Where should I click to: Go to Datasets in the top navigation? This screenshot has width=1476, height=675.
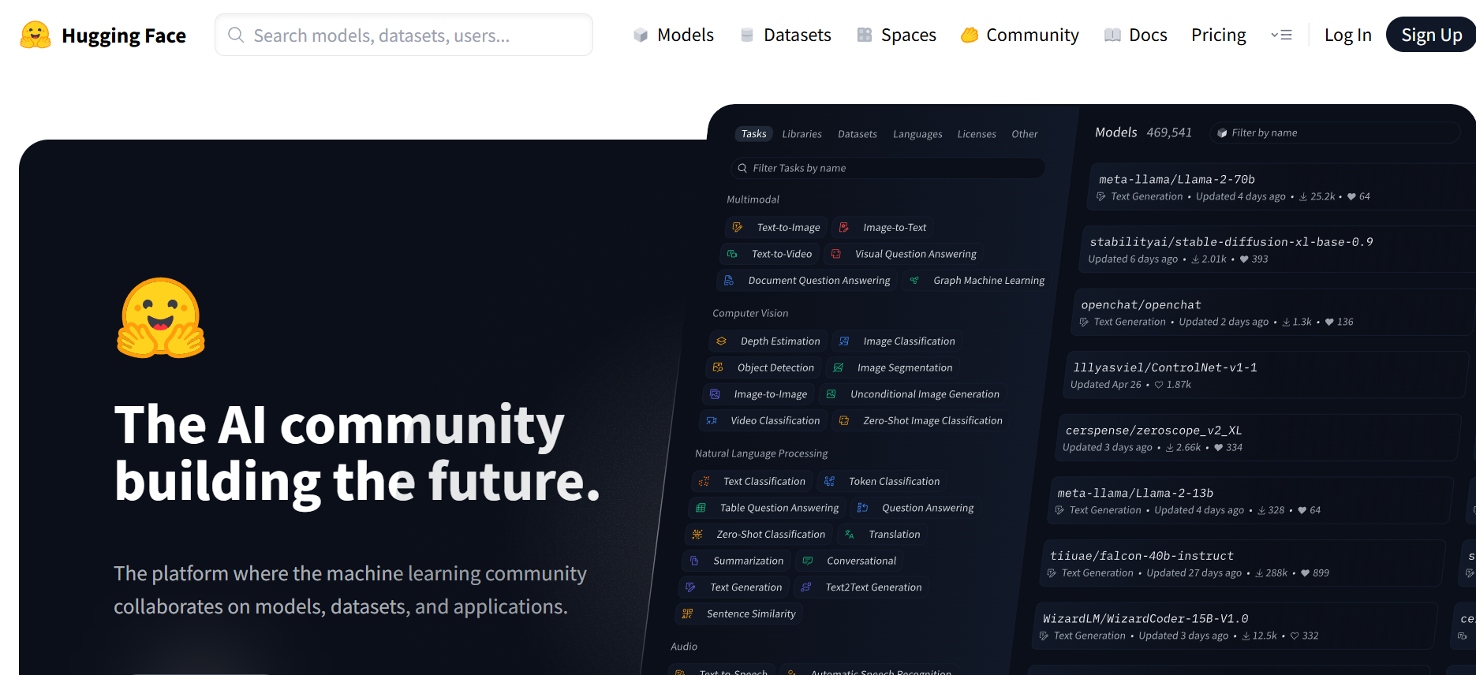[786, 35]
